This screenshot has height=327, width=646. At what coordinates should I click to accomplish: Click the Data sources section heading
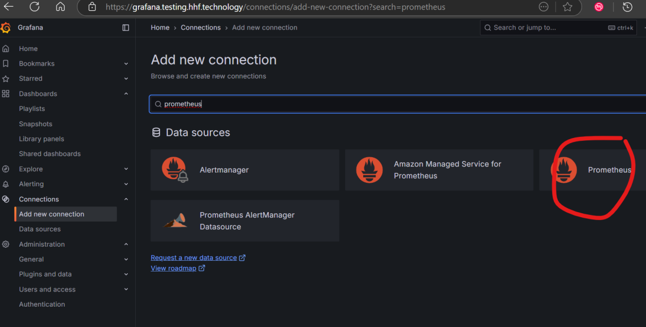(x=198, y=132)
